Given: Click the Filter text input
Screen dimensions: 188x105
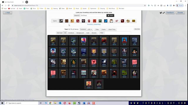Looking at the screenshot, I should (118, 33).
